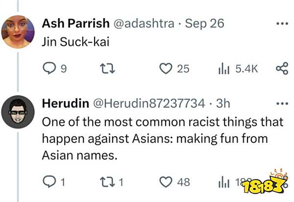Share Ash Parrish's tweet
294x202 pixels.
282,69
